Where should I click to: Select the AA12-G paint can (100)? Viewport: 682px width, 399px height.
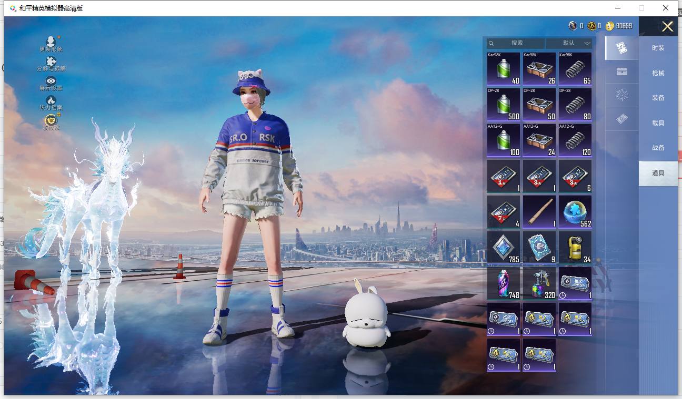tap(504, 140)
